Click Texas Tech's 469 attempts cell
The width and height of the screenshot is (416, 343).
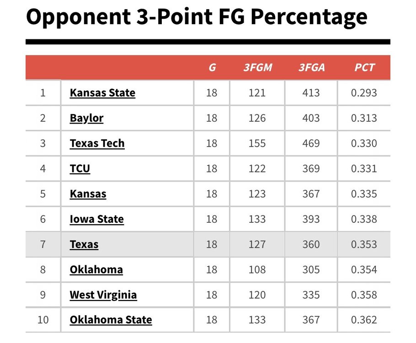[311, 143]
